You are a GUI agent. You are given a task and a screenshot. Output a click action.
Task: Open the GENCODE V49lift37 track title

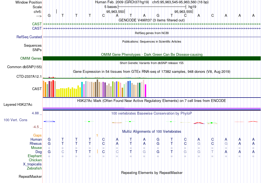(x=152, y=20)
